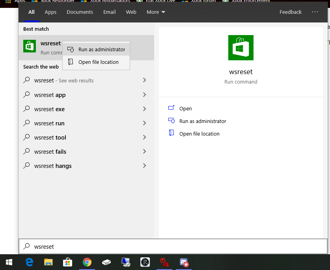Click the 'Run command' label in preview pane
The height and width of the screenshot is (270, 330).
(x=241, y=82)
